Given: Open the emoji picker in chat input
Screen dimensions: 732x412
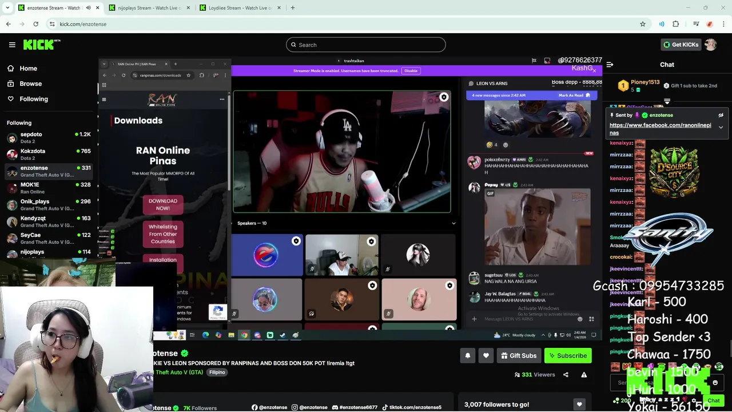Looking at the screenshot, I should (x=715, y=383).
